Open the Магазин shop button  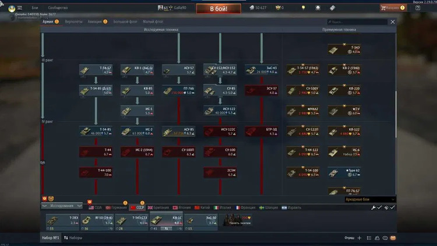tap(393, 8)
